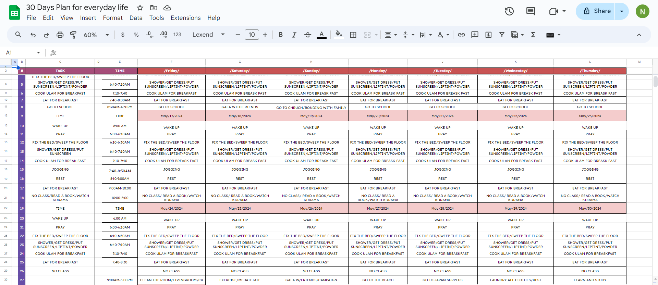658x285 pixels.
Task: Redo the last action
Action: coord(46,35)
